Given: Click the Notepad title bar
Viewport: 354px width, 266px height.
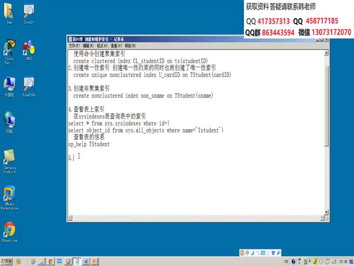Looking at the screenshot, I should (x=155, y=39).
